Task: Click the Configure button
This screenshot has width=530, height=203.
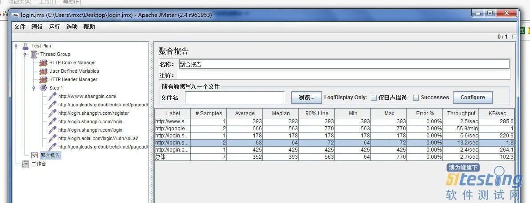Action: [x=473, y=98]
